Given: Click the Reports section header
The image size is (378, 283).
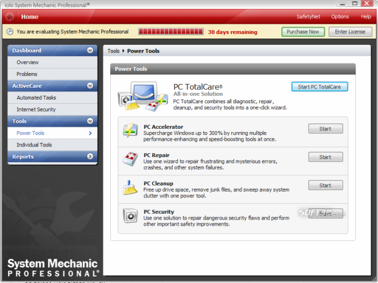Looking at the screenshot, I should coord(52,157).
